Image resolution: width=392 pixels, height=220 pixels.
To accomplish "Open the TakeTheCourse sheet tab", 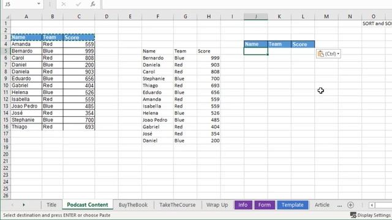I will (x=177, y=205).
